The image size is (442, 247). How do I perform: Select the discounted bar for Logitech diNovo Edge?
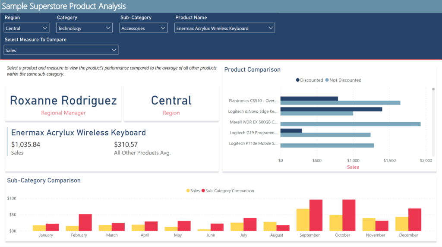(x=331, y=109)
